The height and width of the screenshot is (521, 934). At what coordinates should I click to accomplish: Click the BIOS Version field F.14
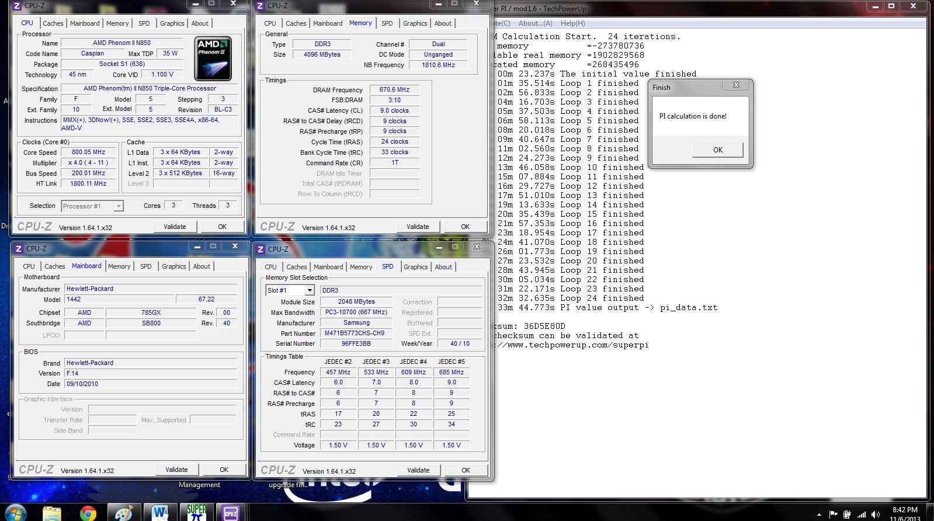click(151, 373)
